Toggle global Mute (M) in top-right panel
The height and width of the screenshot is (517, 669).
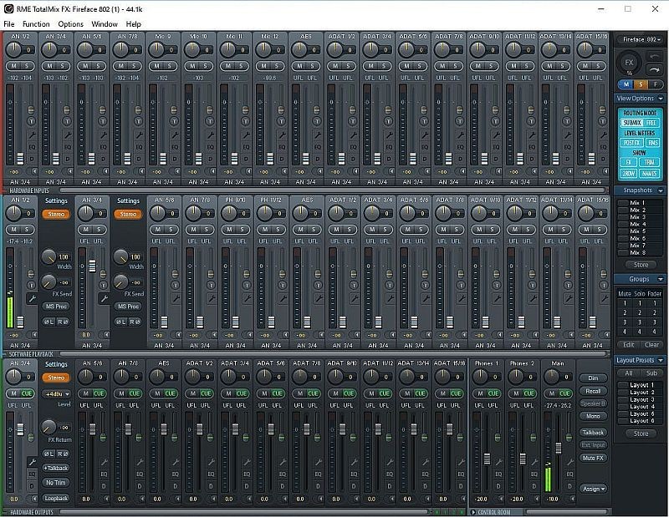click(626, 84)
